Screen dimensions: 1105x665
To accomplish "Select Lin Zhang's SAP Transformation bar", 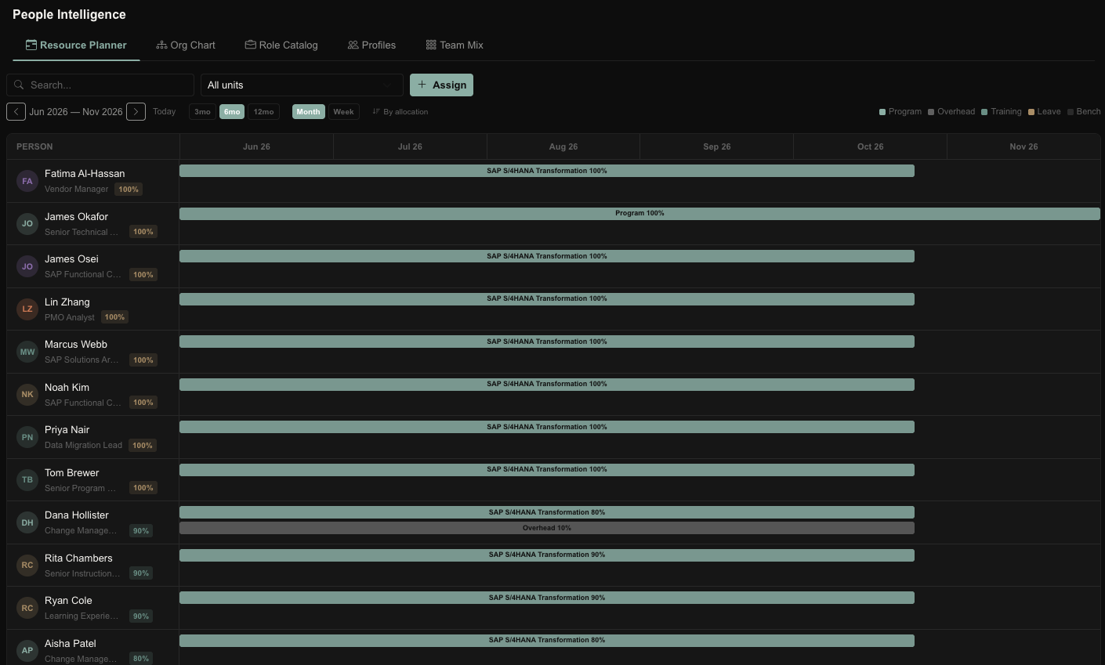I will pyautogui.click(x=547, y=299).
